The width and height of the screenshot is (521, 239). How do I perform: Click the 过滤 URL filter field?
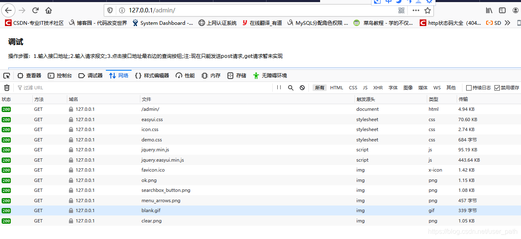[x=144, y=88]
